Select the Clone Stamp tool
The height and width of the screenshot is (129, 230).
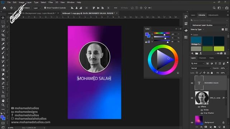pos(3,57)
